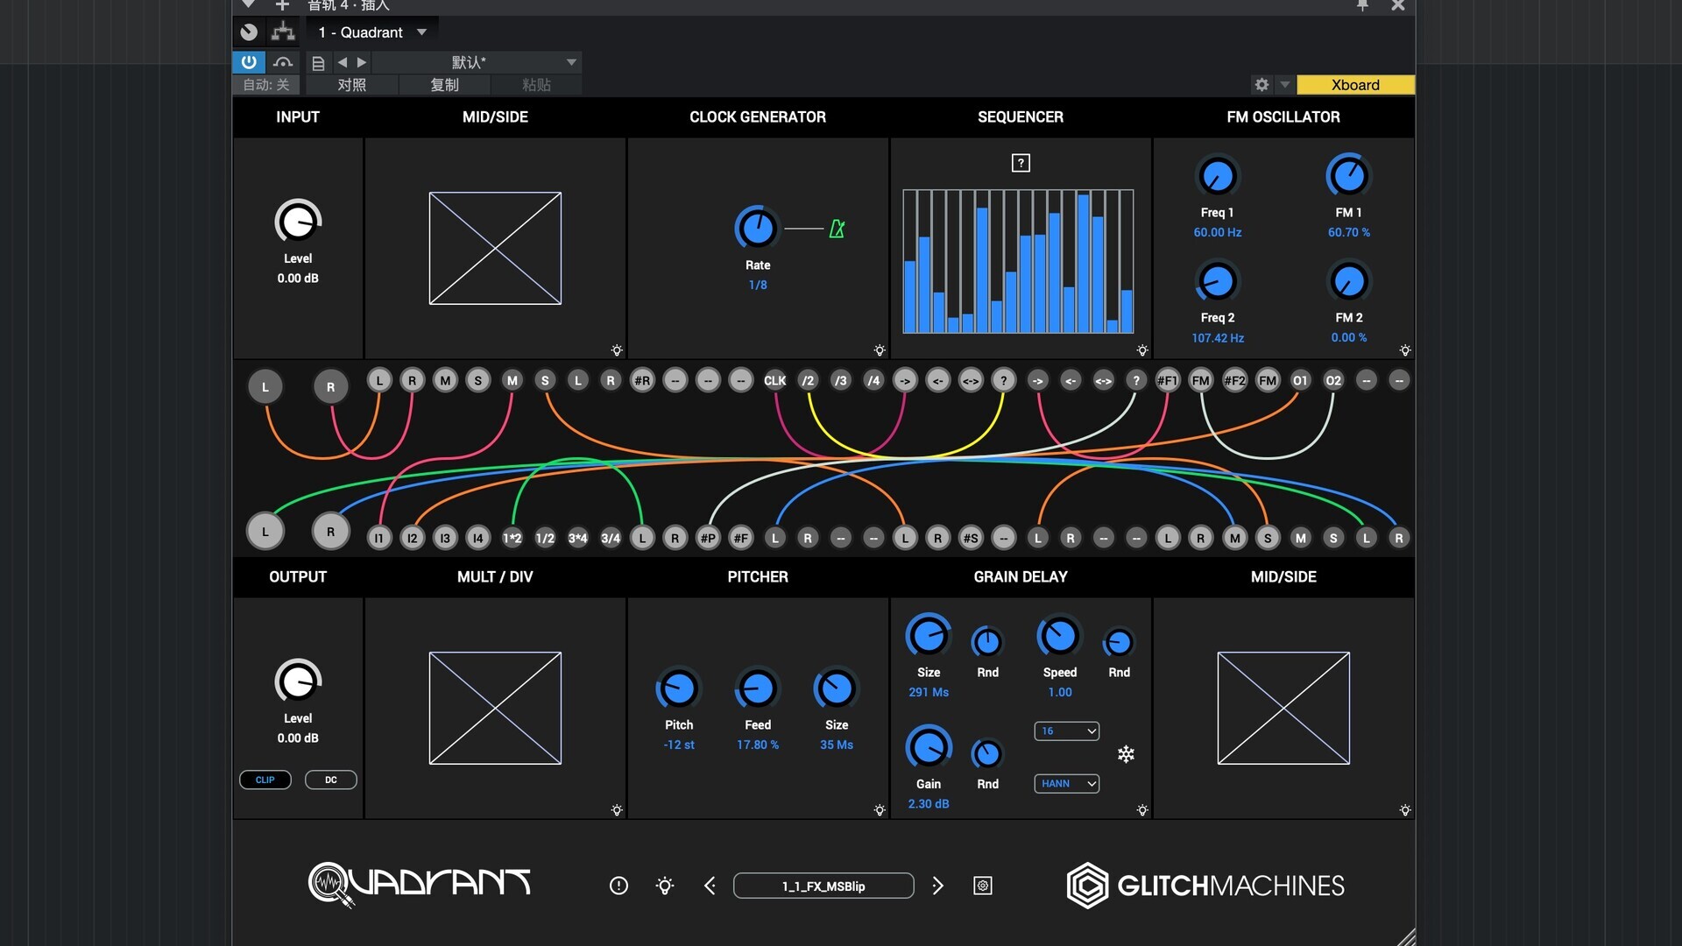Toggle the plugin power bypass button
The height and width of the screenshot is (946, 1682).
click(x=249, y=62)
